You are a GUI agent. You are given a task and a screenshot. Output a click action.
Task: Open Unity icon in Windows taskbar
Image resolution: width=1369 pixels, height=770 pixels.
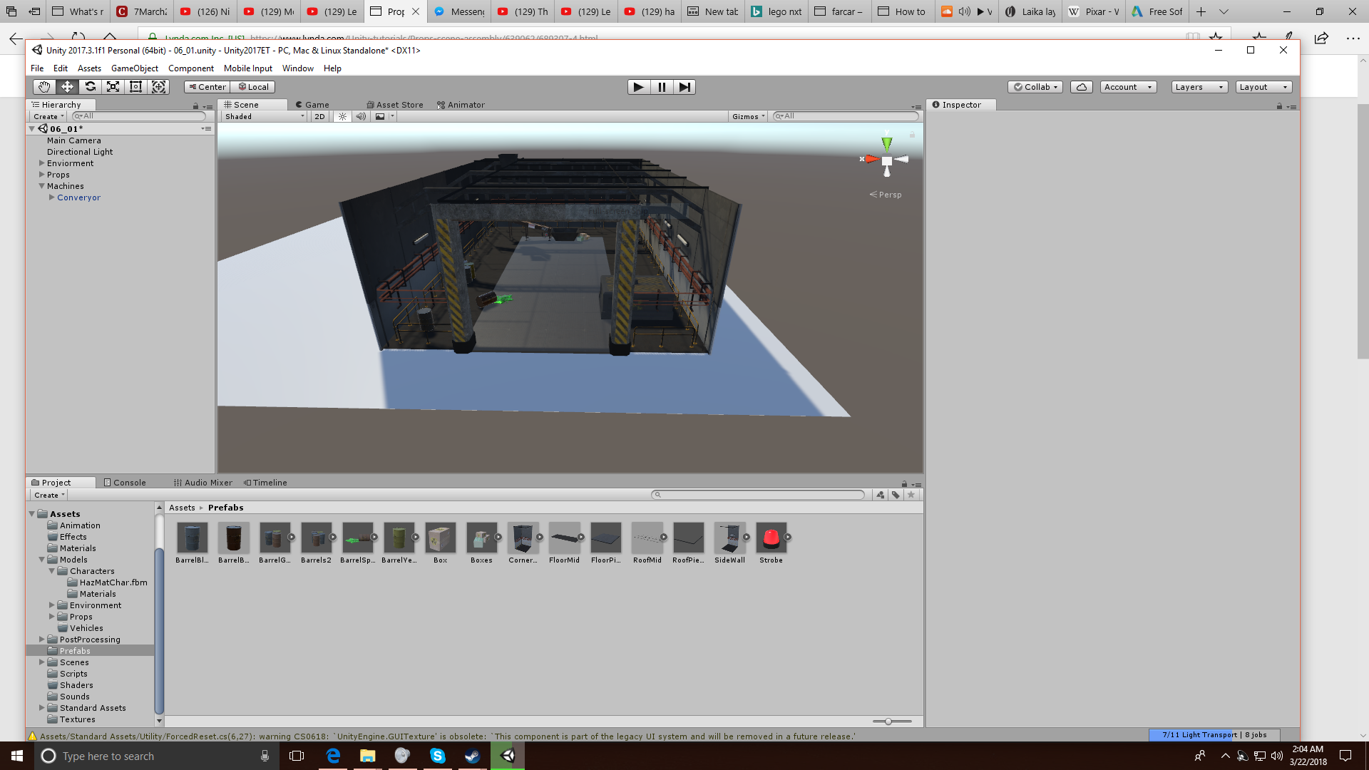[508, 756]
